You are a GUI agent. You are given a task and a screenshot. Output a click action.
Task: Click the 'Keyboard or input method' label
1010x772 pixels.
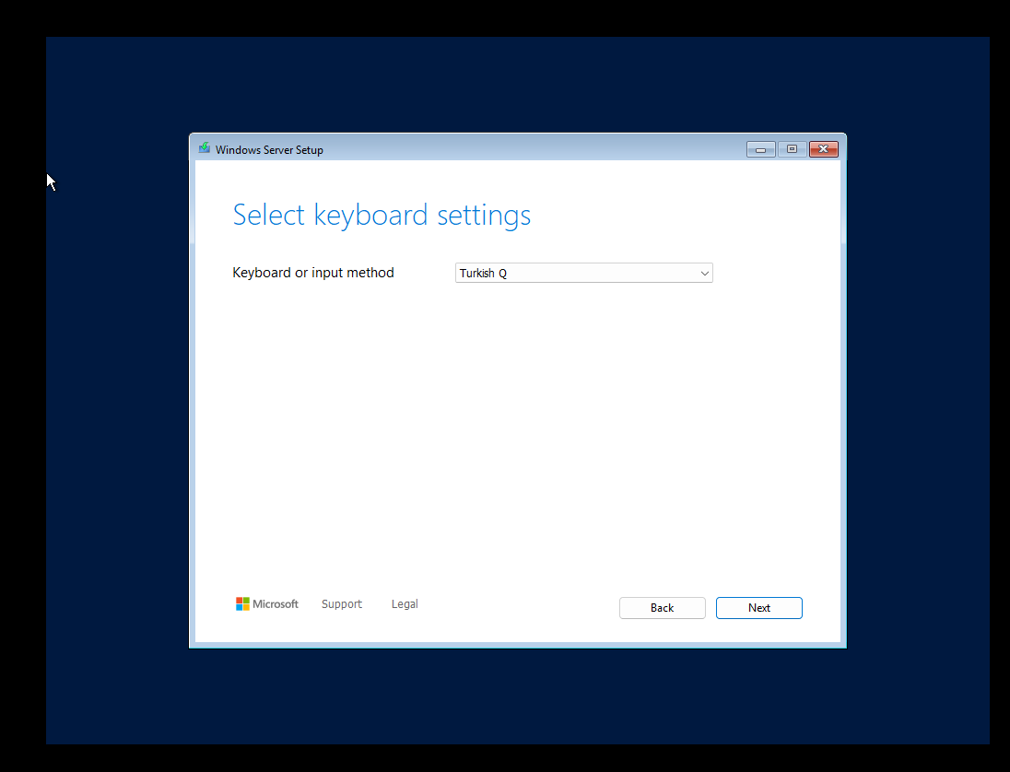point(313,273)
